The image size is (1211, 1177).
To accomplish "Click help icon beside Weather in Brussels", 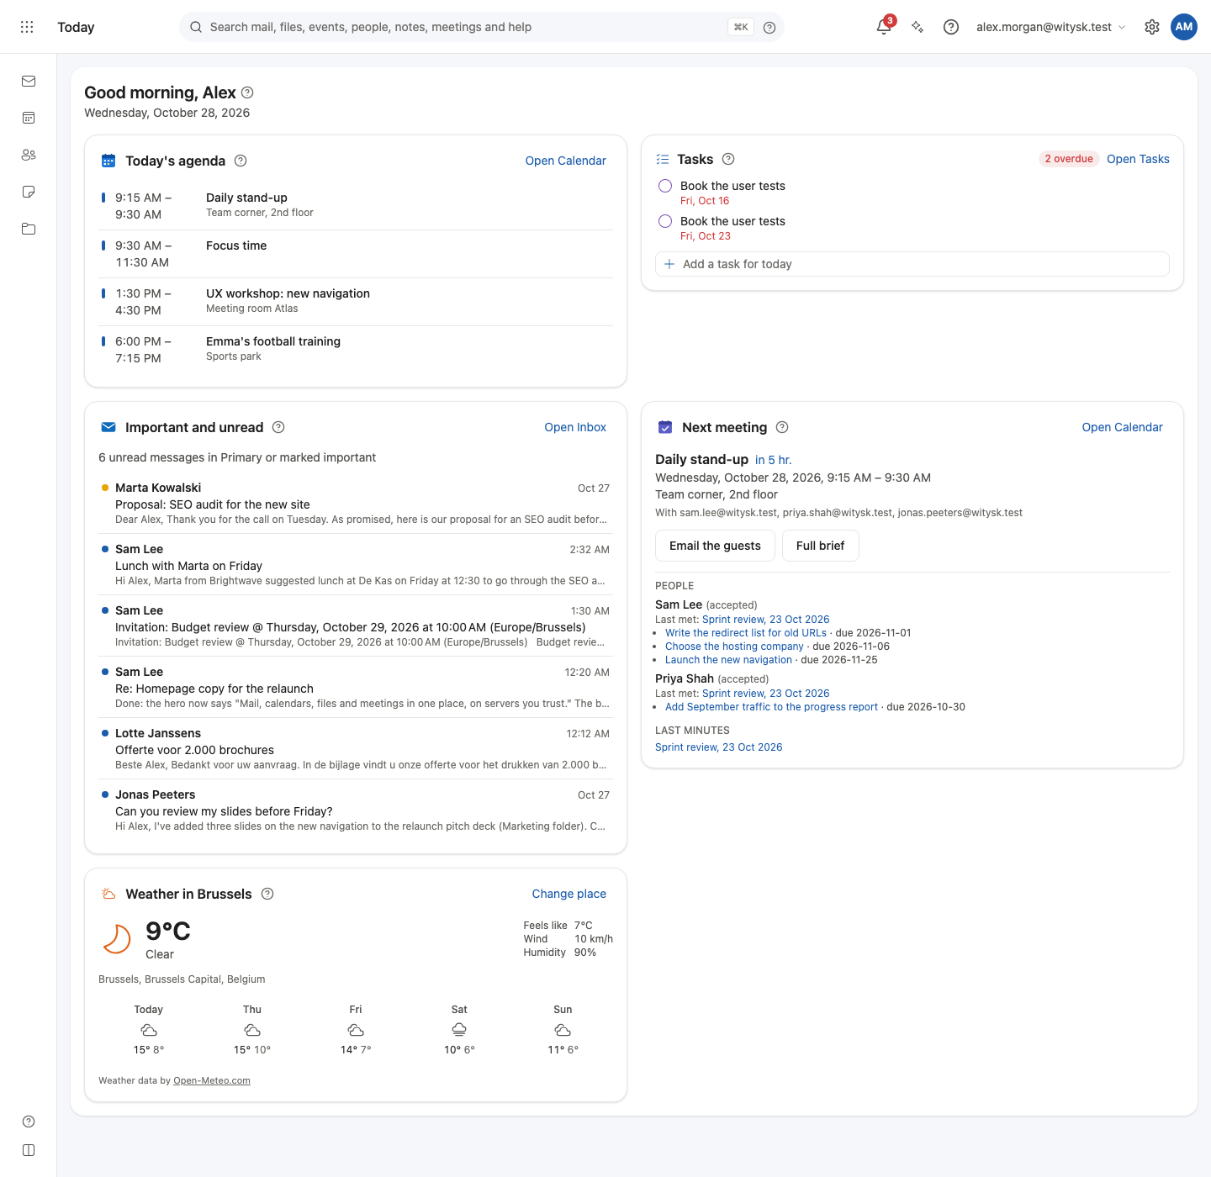I will [x=267, y=894].
